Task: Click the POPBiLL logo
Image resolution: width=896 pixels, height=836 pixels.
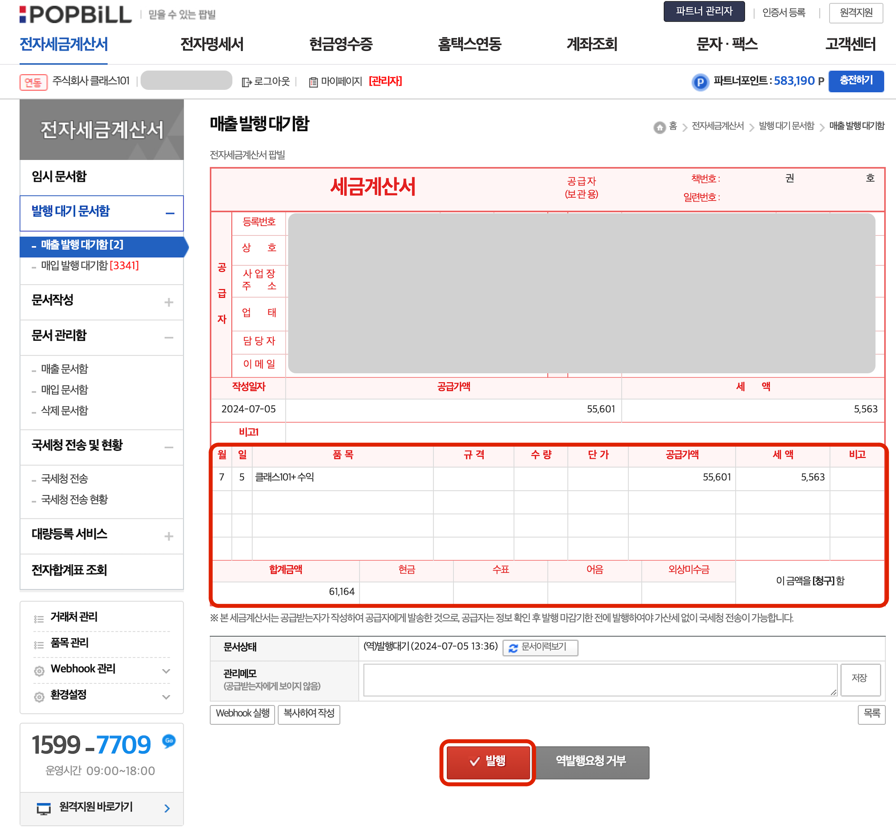Action: (x=76, y=14)
